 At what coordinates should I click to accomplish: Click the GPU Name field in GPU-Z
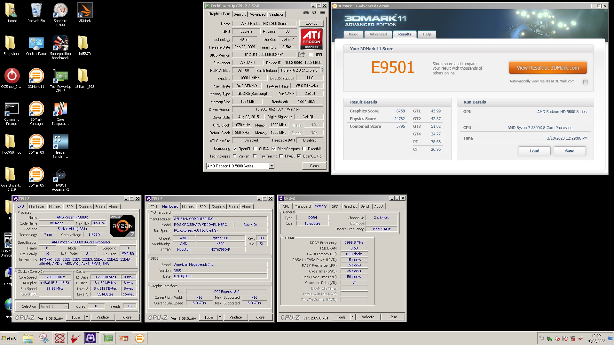coord(264,24)
